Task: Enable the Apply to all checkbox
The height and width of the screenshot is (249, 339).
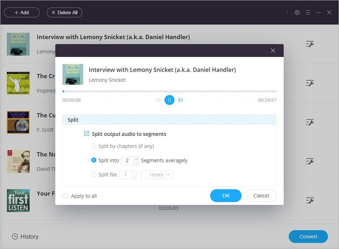Action: 65,196
